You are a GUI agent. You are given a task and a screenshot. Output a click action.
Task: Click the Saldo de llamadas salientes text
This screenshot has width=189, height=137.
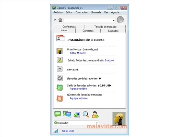(89, 85)
